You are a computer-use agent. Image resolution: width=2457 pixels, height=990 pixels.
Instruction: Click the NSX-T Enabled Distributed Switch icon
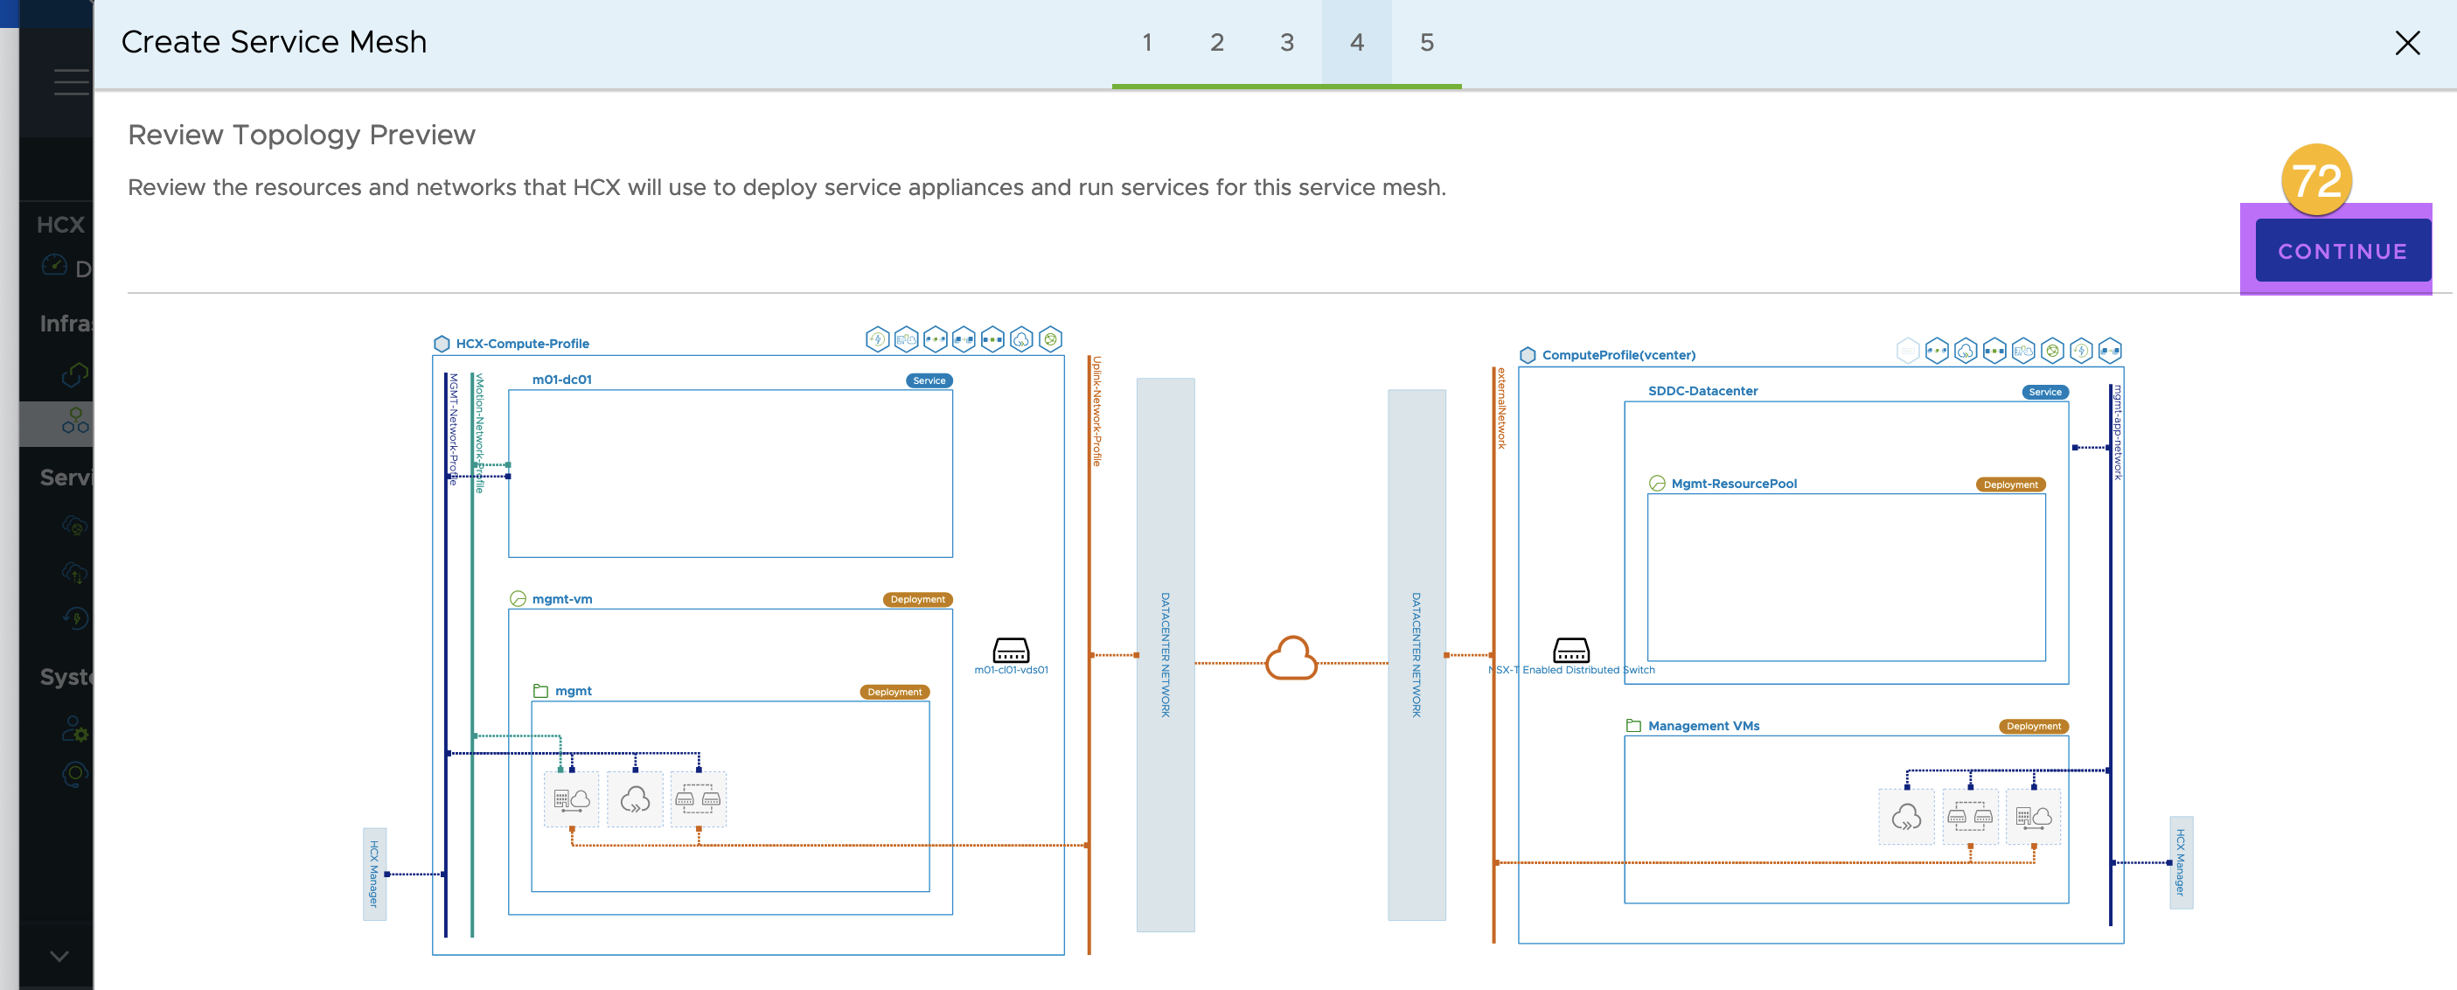(1571, 651)
